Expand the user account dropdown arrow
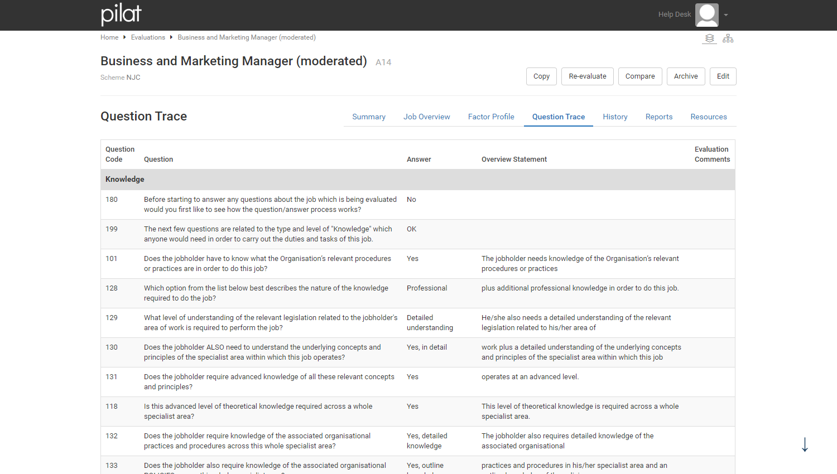The height and width of the screenshot is (474, 837). point(726,15)
